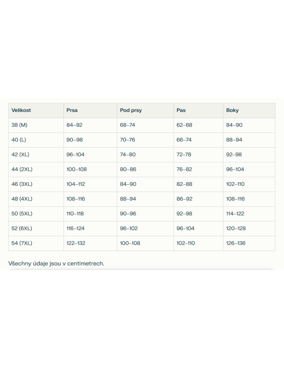284x368 pixels.
Task: Click the 50 (5XL) size cell
Action: pos(22,213)
